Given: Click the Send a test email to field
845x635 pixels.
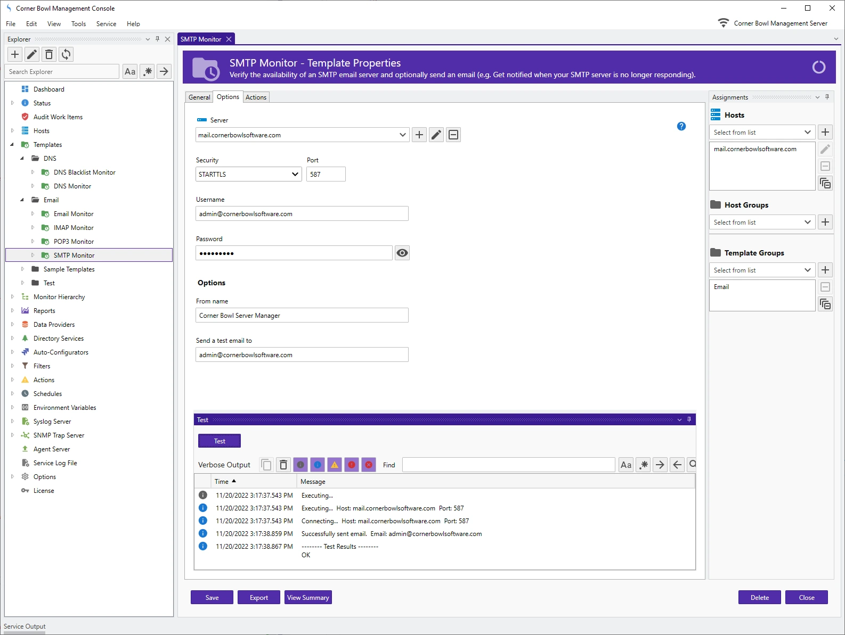Looking at the screenshot, I should tap(302, 354).
